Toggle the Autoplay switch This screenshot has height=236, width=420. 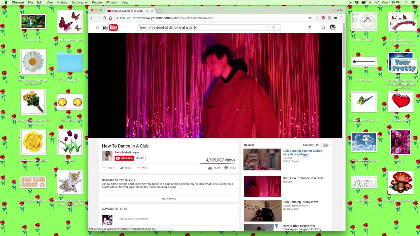coord(324,145)
